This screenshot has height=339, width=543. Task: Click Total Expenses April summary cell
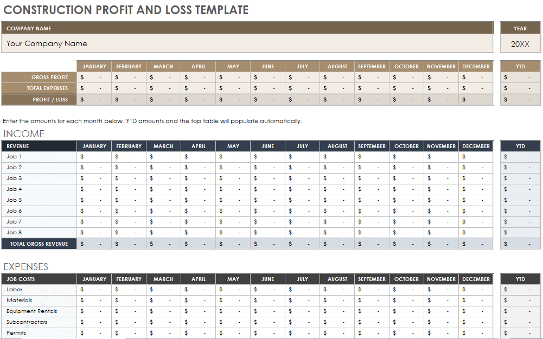tap(198, 88)
